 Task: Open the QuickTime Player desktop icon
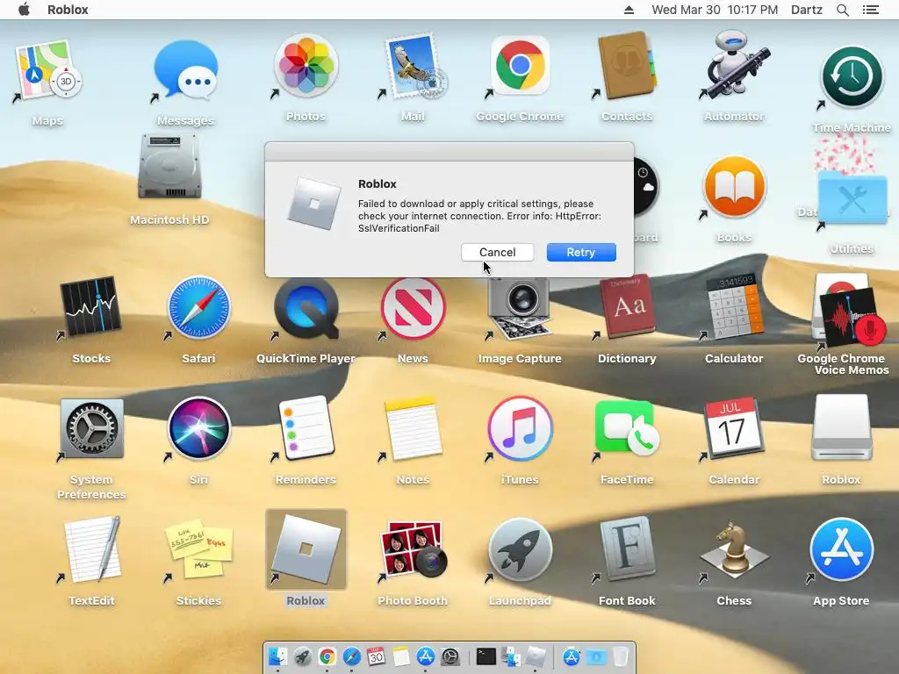306,308
